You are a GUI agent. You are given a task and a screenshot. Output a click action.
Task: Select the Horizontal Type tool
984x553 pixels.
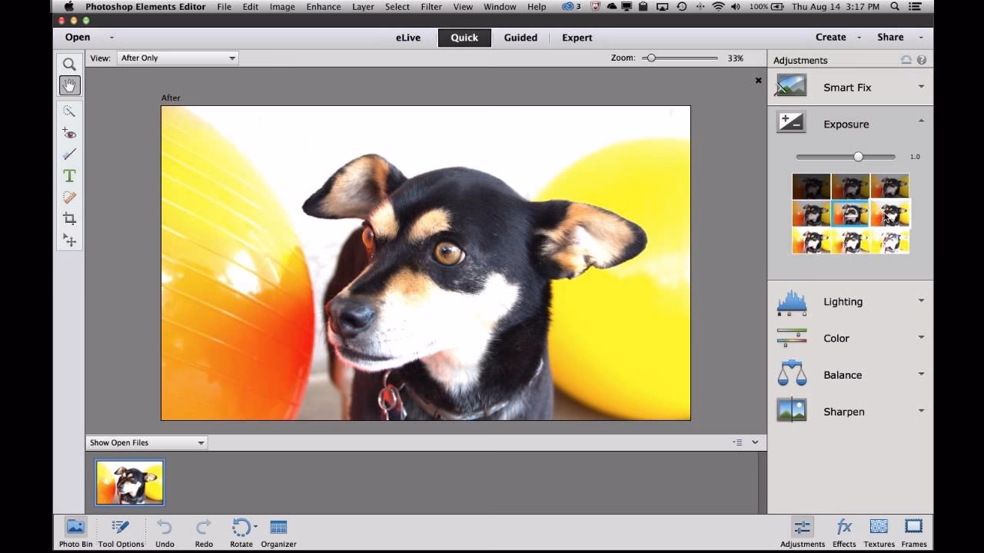pos(69,175)
